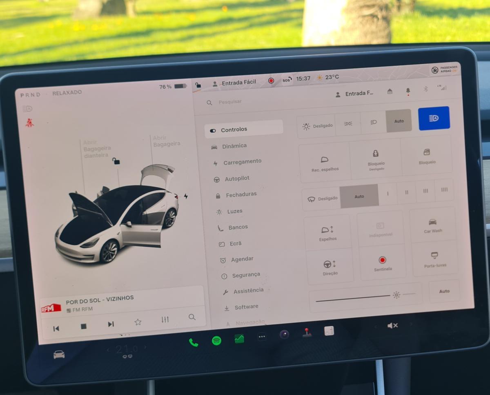Image resolution: width=490 pixels, height=395 pixels.
Task: Open the audio equalizer settings
Action: (x=165, y=319)
